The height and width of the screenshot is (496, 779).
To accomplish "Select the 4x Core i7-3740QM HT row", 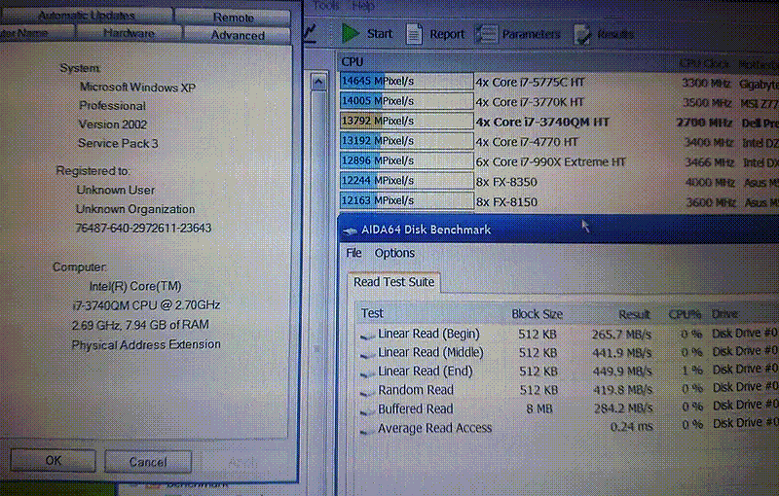I will (x=559, y=122).
